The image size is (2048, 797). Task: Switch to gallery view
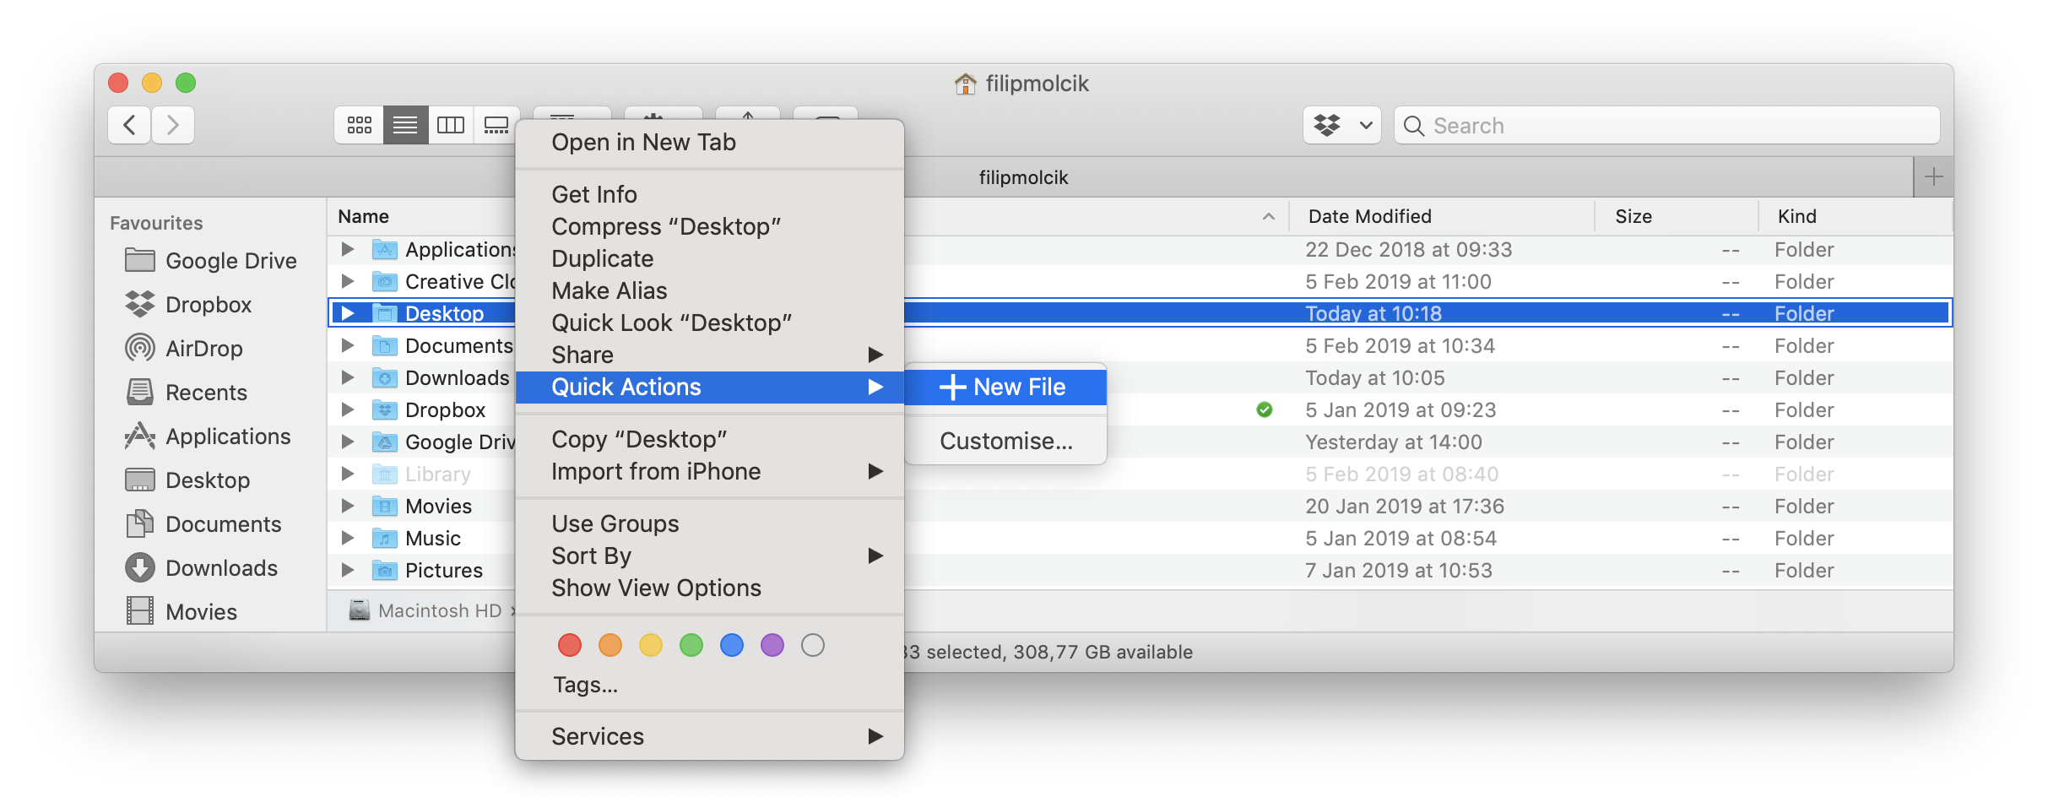point(497,124)
